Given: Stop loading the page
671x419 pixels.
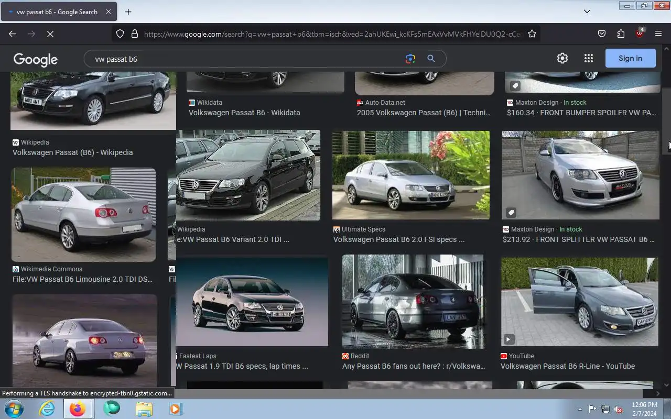Looking at the screenshot, I should pyautogui.click(x=50, y=34).
